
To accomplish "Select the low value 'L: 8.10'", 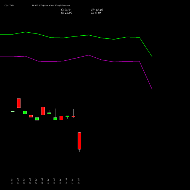I will tap(96, 13).
